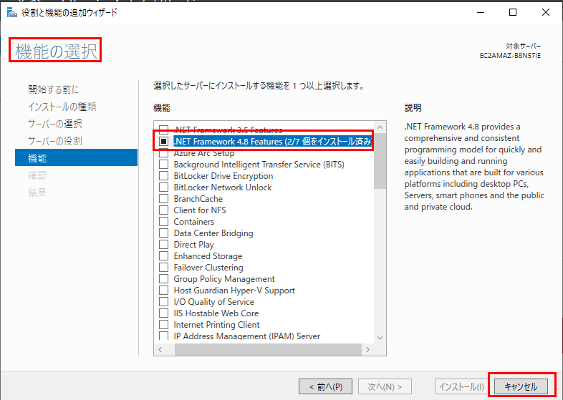Click the < 前へ(P) button

[x=326, y=386]
